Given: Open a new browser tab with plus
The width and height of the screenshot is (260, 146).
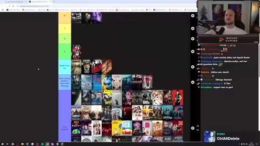Looking at the screenshot, I should click(54, 2).
